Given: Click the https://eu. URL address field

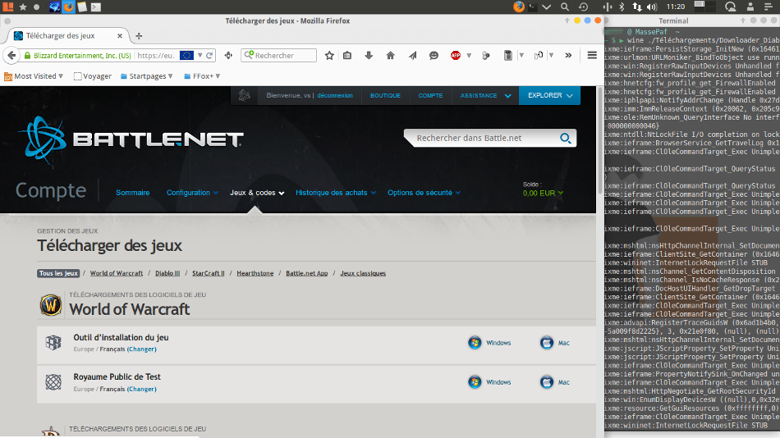Looking at the screenshot, I should click(156, 55).
